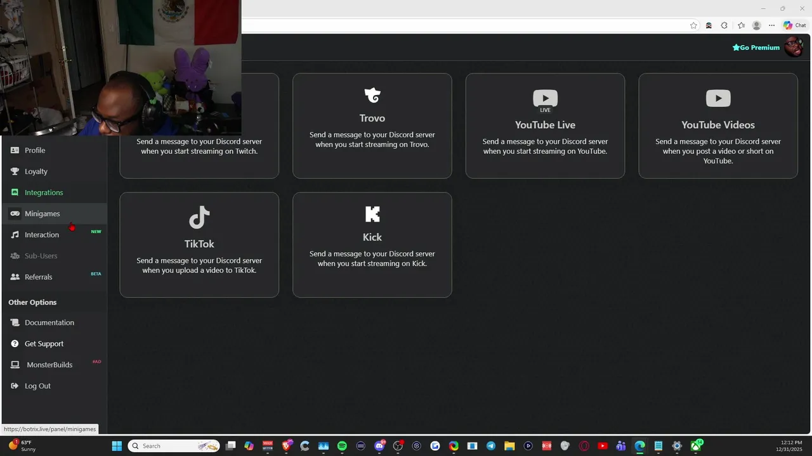Open Favorites list icon in browser

tap(741, 25)
